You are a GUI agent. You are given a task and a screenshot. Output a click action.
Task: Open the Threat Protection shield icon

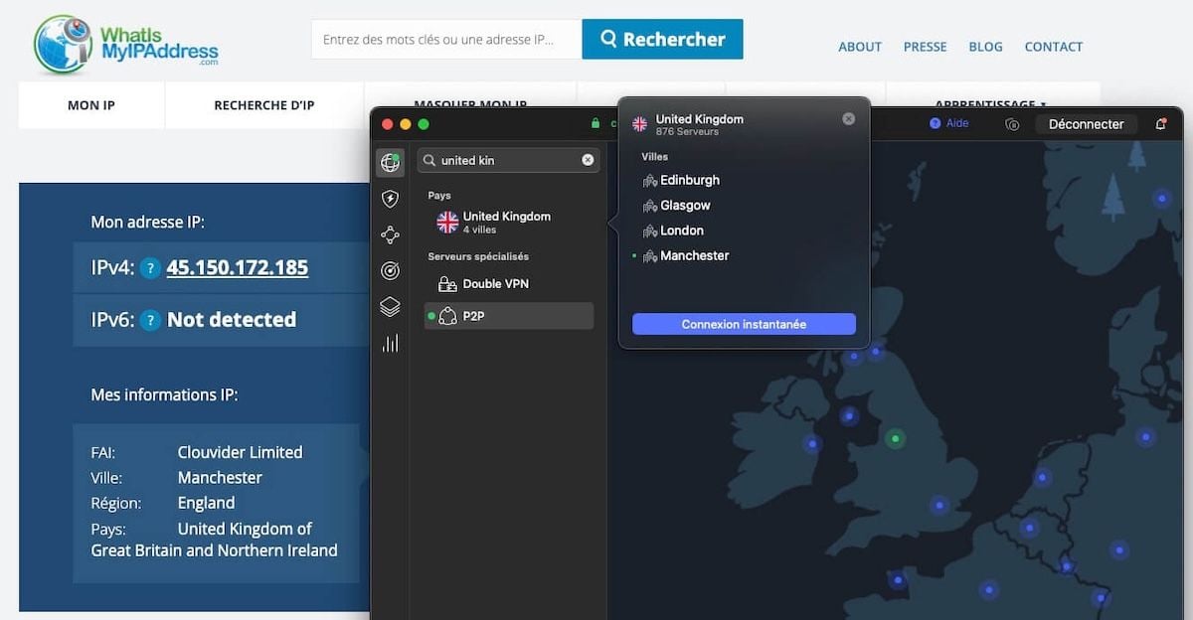click(x=390, y=199)
